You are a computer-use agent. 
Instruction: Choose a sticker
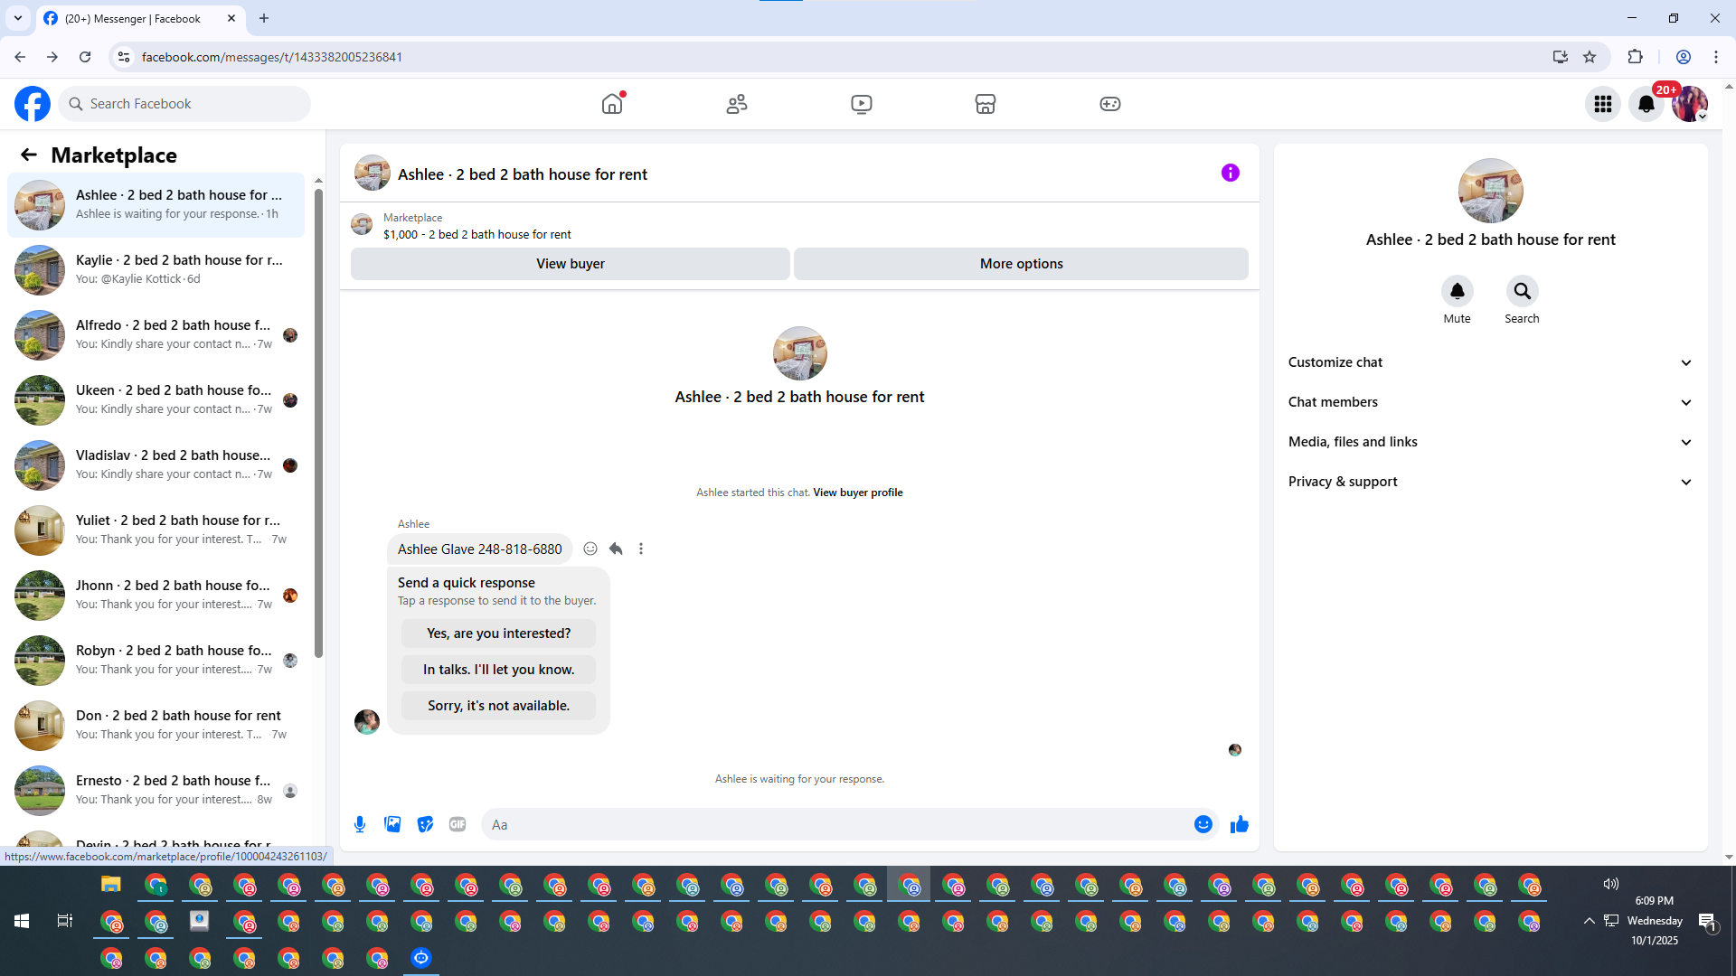point(425,824)
